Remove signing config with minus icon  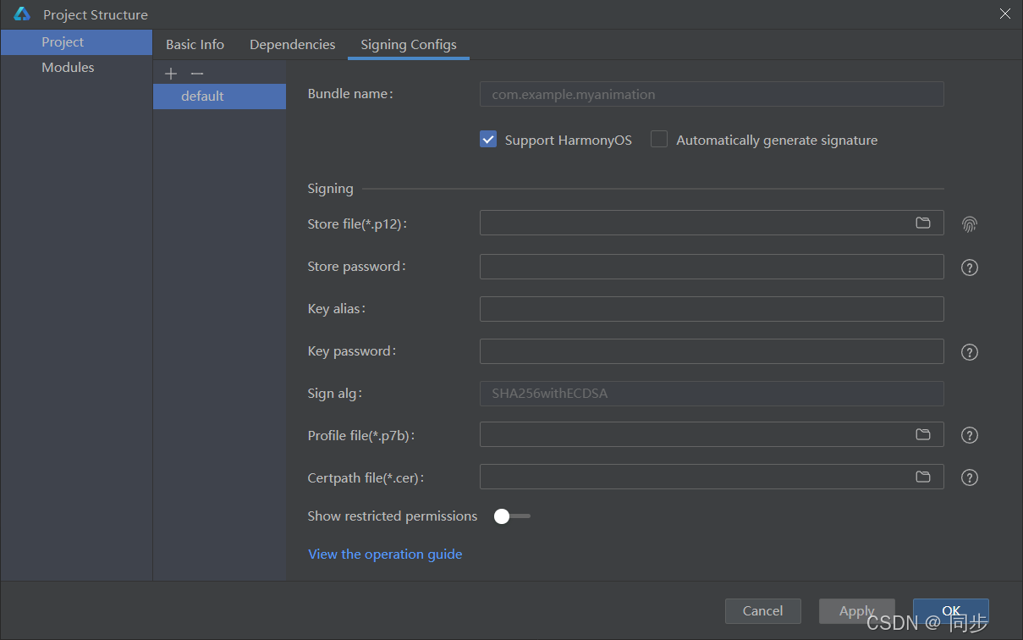tap(197, 74)
